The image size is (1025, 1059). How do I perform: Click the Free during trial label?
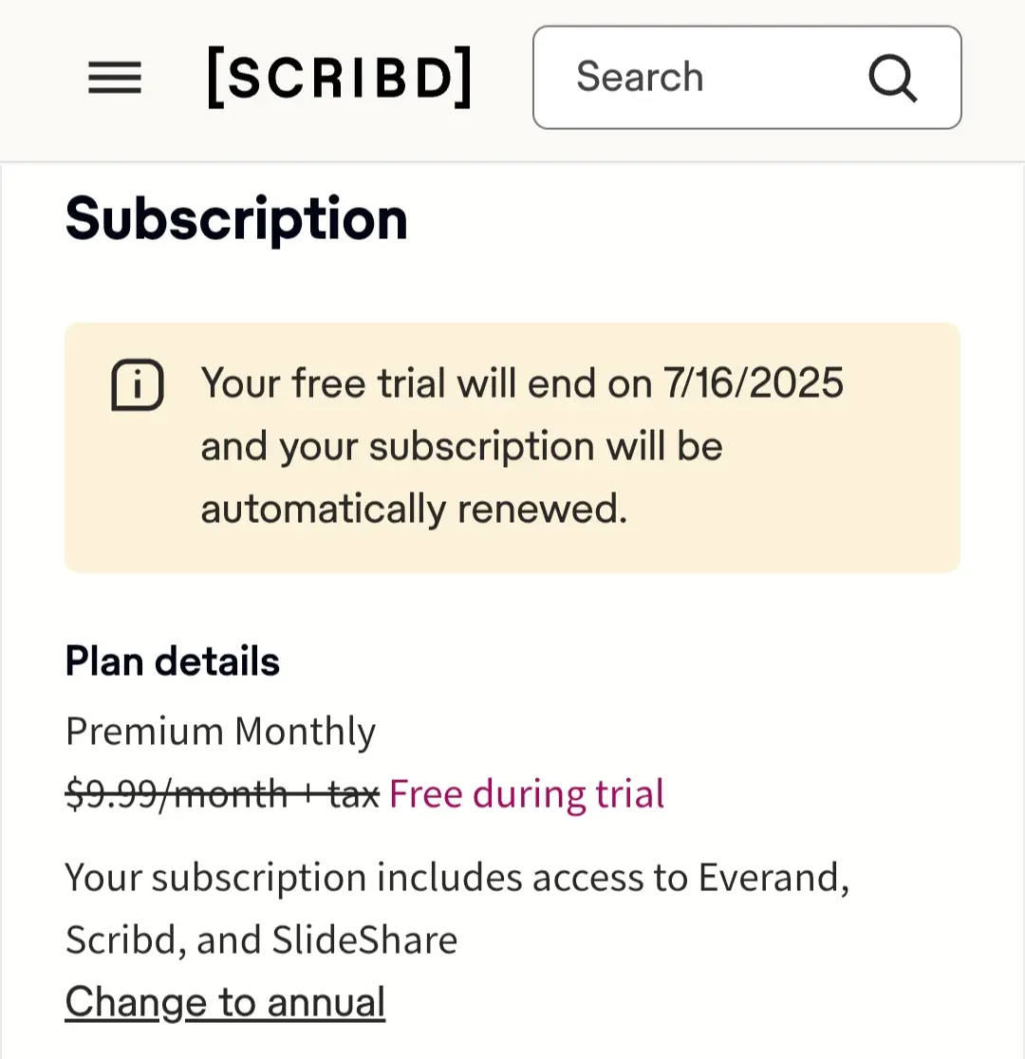pyautogui.click(x=527, y=793)
